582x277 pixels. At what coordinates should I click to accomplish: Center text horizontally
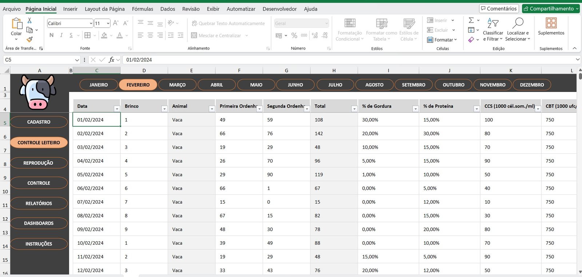(150, 35)
